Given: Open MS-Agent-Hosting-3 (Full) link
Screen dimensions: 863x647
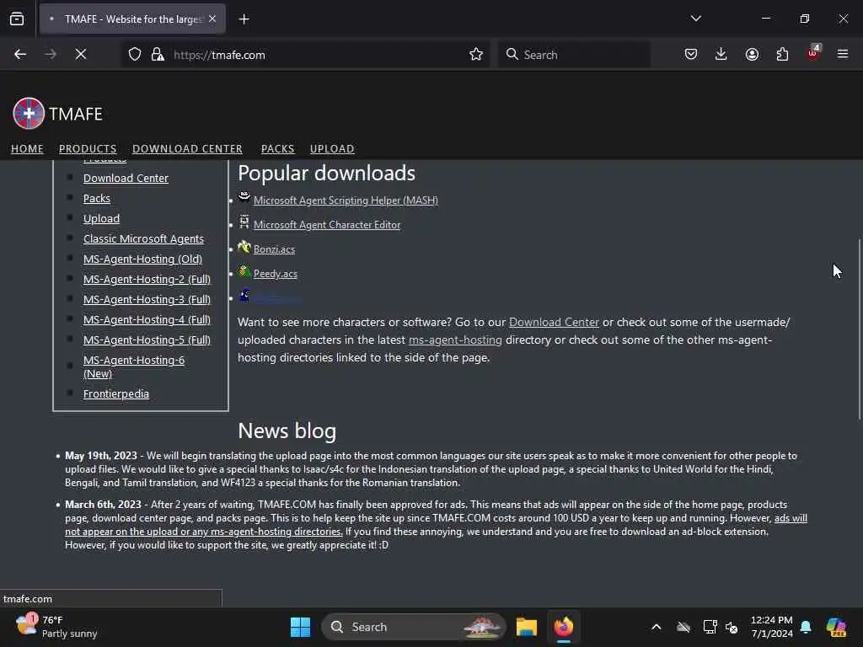Looking at the screenshot, I should pos(147,299).
